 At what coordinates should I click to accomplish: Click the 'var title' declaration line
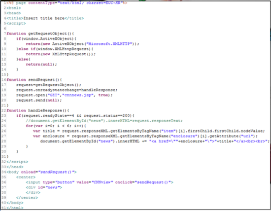click(x=149, y=131)
